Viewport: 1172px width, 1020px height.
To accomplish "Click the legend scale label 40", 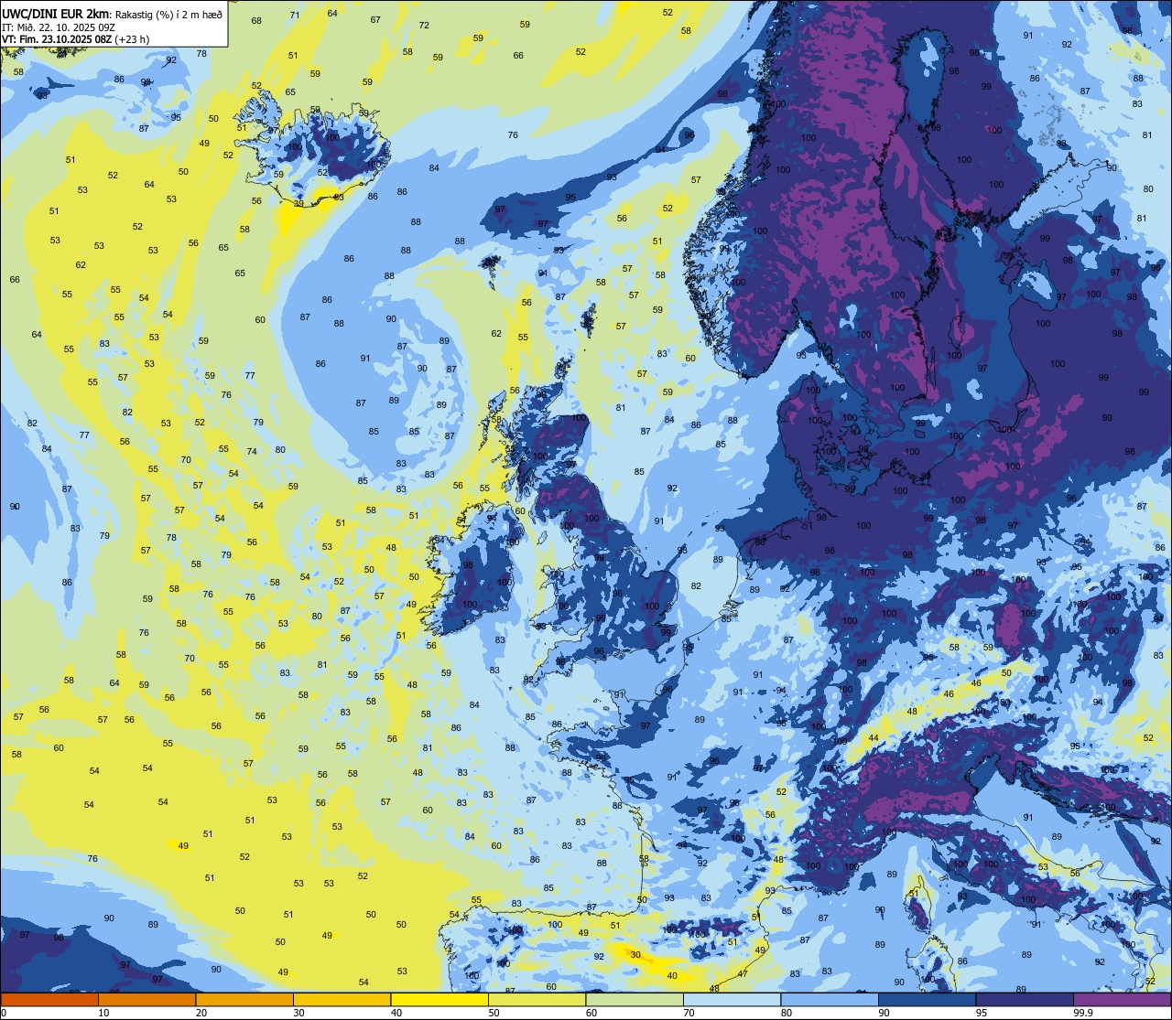I will 396,1013.
